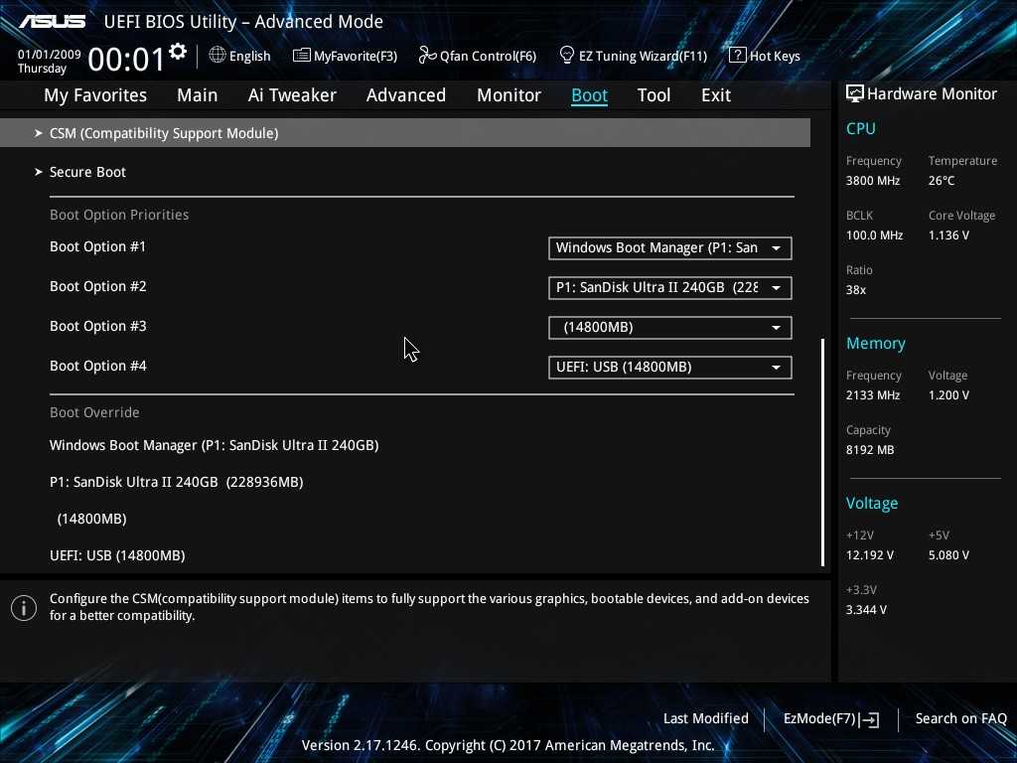Switch to My Favorites tab
This screenshot has height=763, width=1017.
(95, 95)
